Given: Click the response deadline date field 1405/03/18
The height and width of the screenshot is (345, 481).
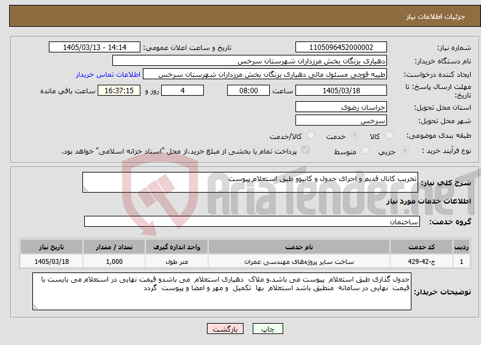Looking at the screenshot, I should [x=341, y=90].
